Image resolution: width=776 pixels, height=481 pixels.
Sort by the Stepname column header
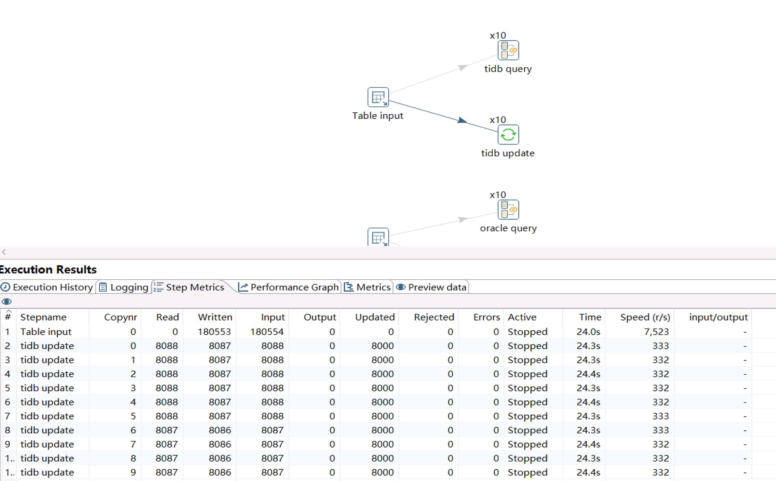click(43, 317)
